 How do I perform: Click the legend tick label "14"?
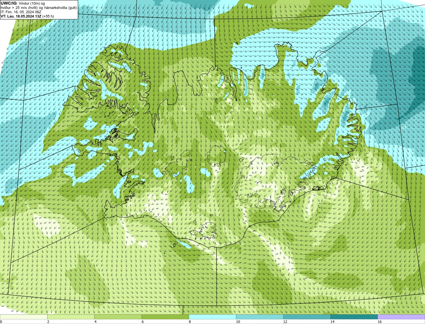332,322
